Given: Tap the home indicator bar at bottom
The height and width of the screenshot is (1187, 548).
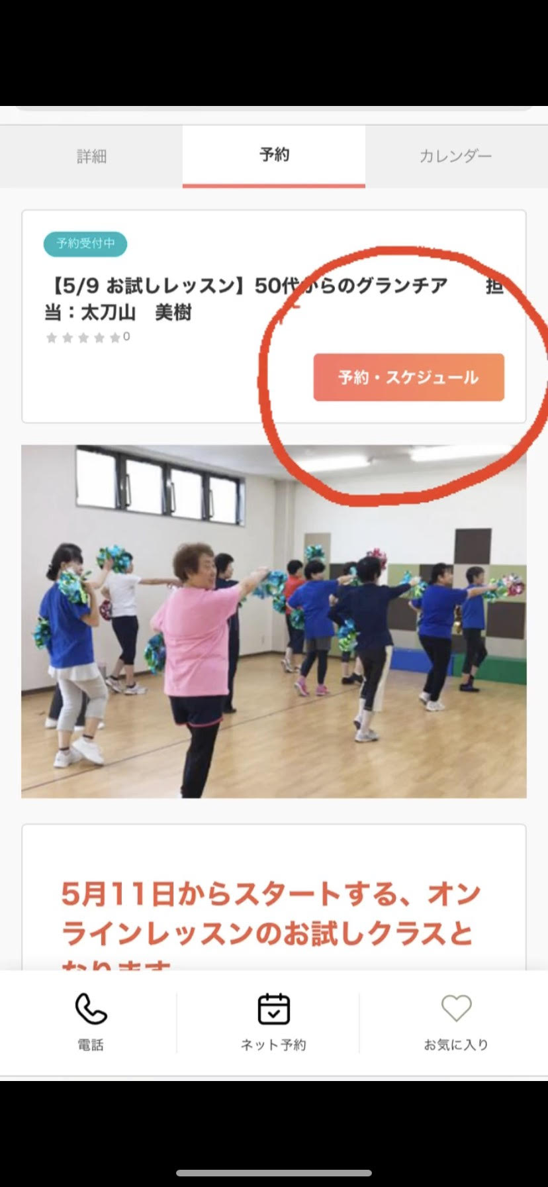Looking at the screenshot, I should pyautogui.click(x=274, y=1173).
